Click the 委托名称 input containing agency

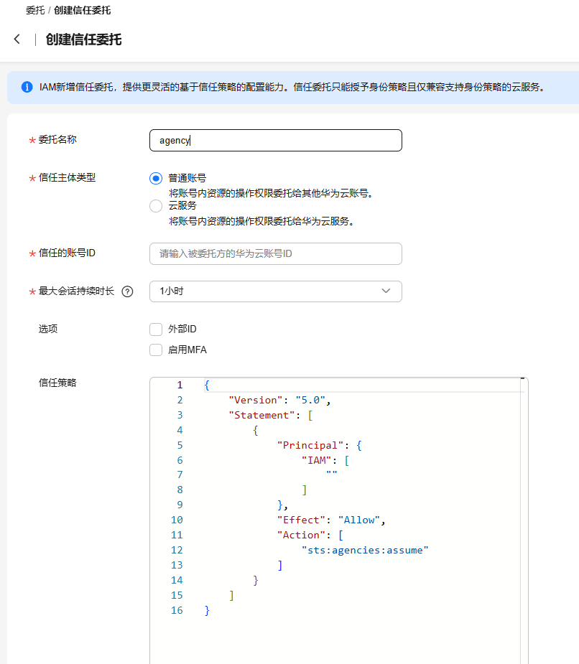click(276, 141)
